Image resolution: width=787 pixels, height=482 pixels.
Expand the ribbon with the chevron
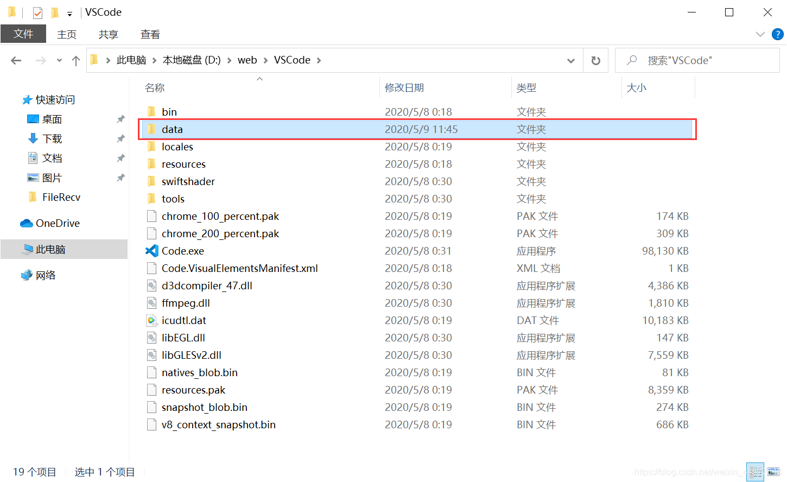pyautogui.click(x=760, y=34)
